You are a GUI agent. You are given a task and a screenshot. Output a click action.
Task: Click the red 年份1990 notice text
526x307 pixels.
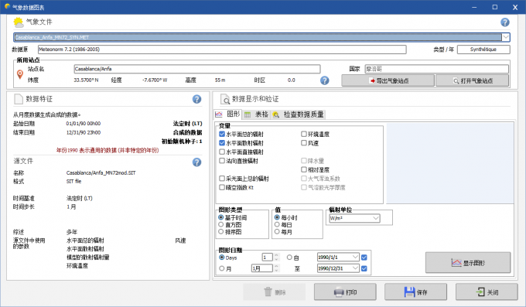coord(108,150)
